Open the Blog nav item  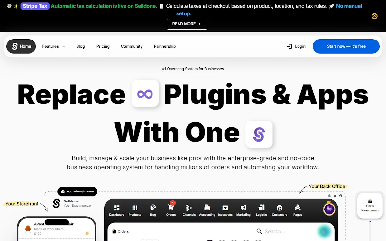click(80, 46)
